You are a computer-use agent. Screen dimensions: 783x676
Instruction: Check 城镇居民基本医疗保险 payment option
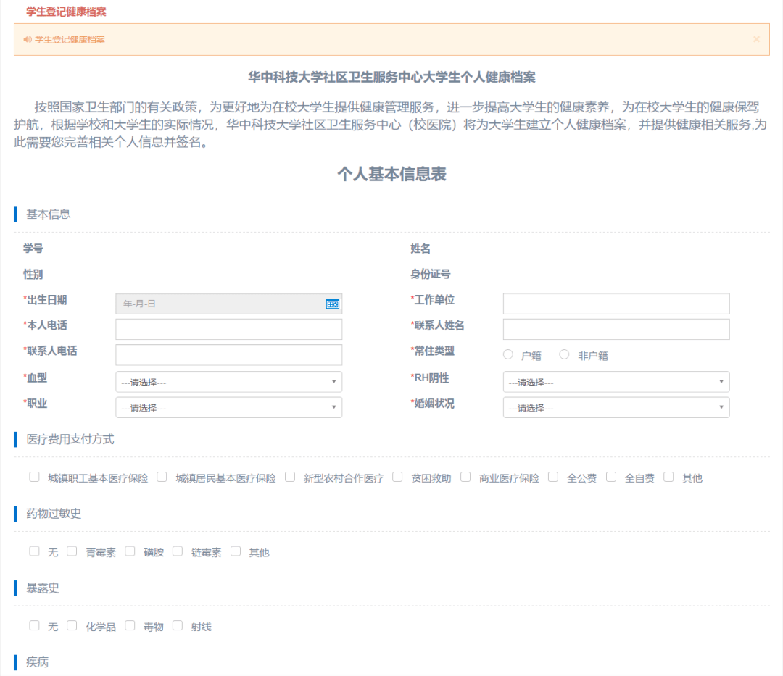click(162, 477)
